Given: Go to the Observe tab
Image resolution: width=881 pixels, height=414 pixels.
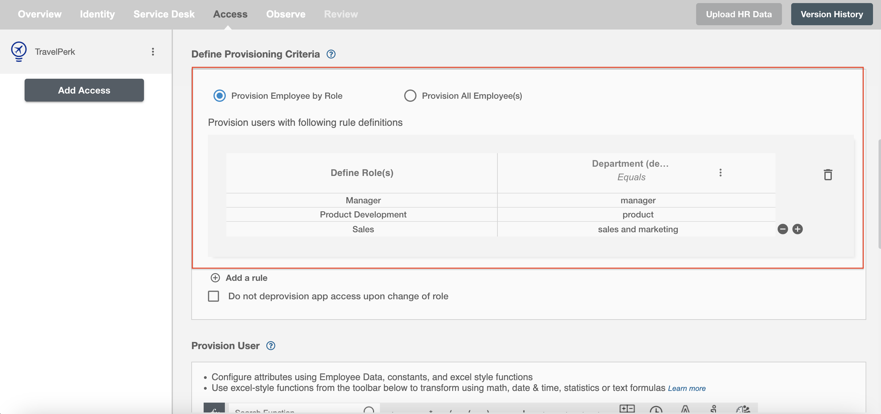Looking at the screenshot, I should 285,14.
